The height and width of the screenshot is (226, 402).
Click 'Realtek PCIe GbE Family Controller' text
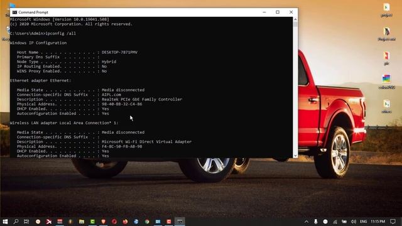[x=142, y=99]
